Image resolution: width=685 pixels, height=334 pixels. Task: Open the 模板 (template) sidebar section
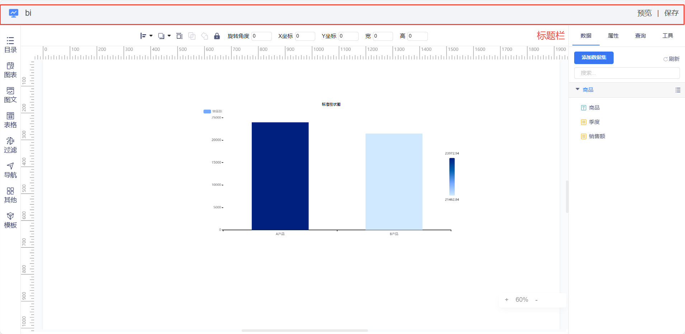point(10,220)
